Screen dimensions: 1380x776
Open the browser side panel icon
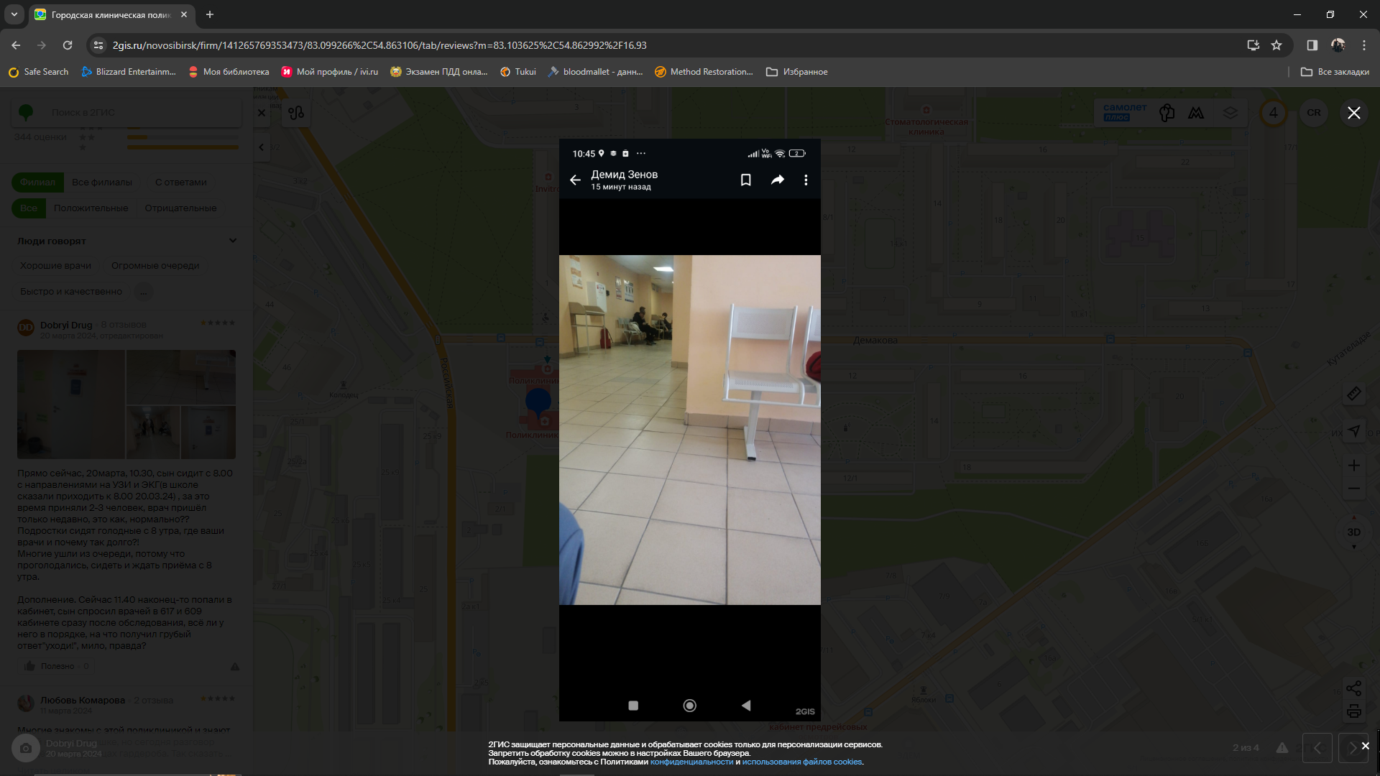click(x=1312, y=45)
